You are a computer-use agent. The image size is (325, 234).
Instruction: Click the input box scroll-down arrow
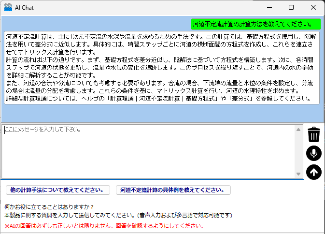click(298, 174)
